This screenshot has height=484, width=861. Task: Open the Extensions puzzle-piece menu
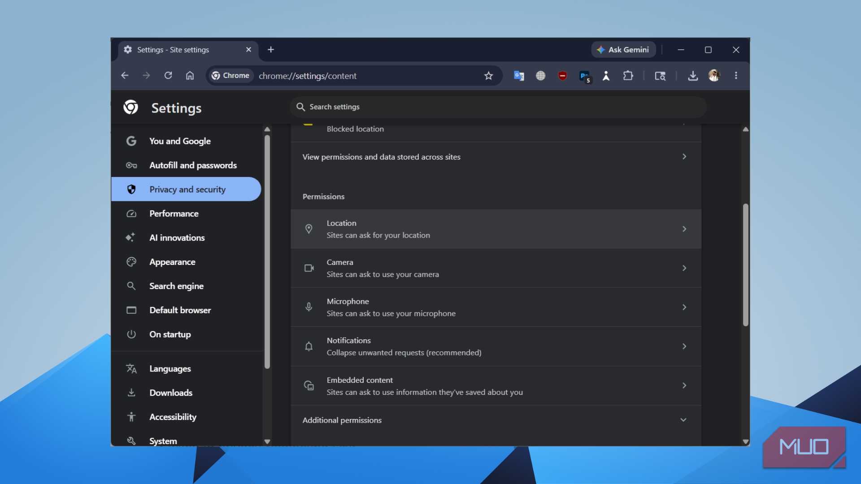click(x=628, y=76)
